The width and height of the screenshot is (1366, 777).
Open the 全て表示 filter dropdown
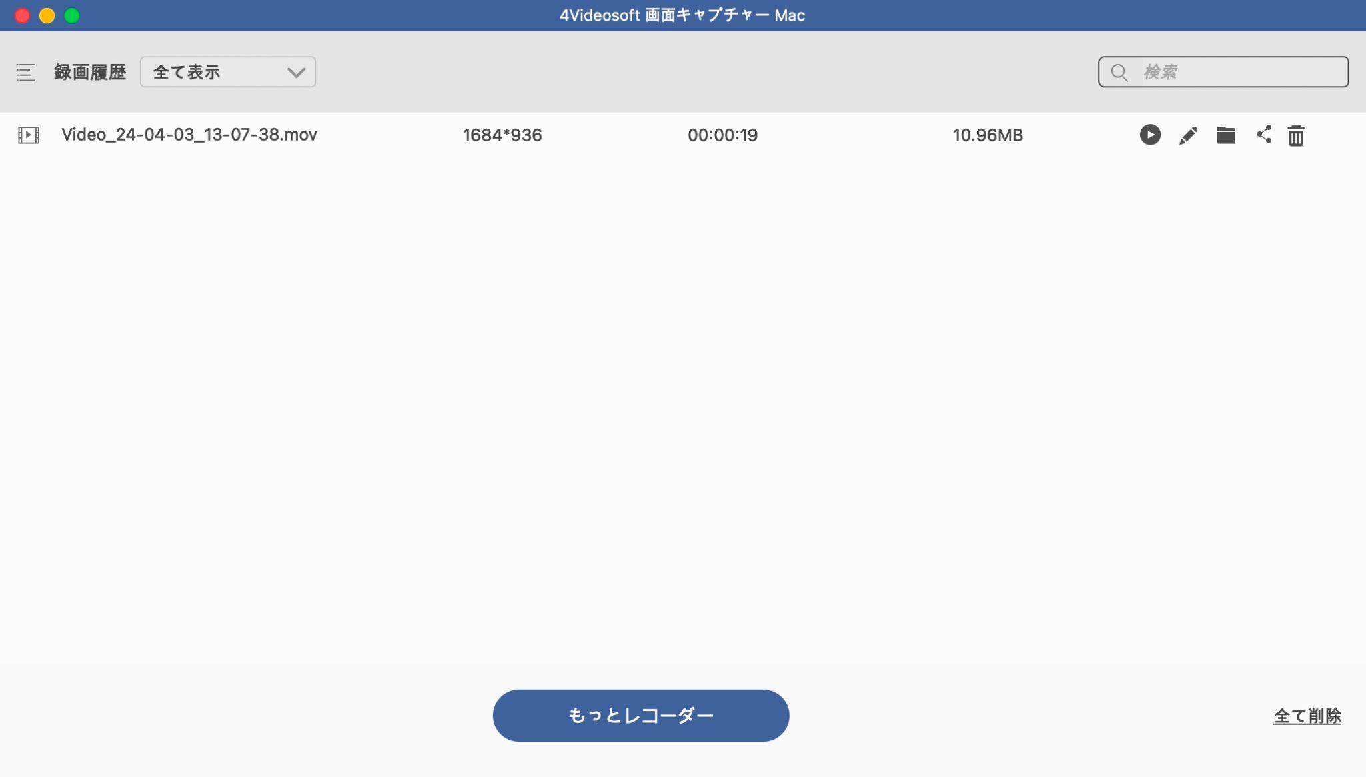pyautogui.click(x=228, y=72)
